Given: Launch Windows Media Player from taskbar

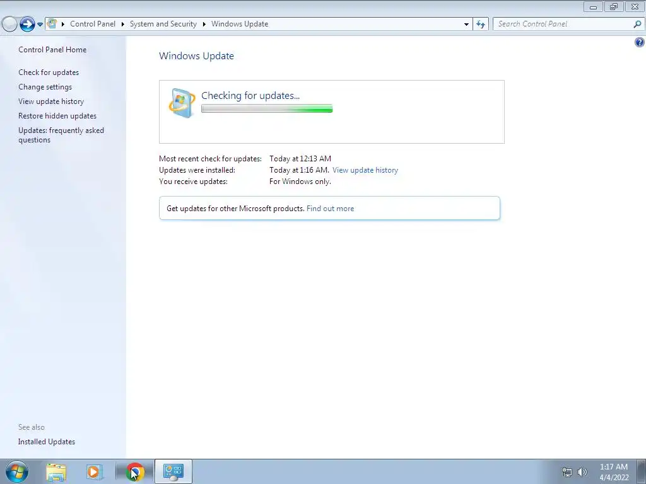Looking at the screenshot, I should tap(94, 472).
